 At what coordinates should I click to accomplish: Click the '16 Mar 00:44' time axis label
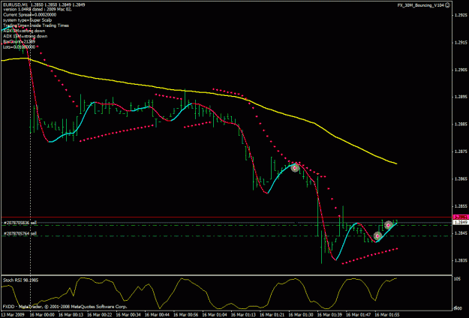click(x=157, y=315)
